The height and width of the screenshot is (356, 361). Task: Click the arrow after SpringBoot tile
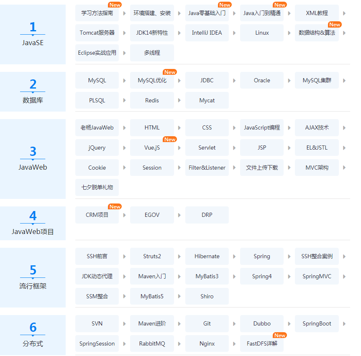point(344,324)
